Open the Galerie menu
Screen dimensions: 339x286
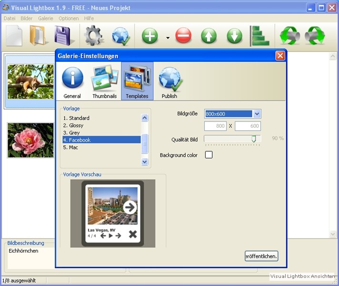pos(46,18)
